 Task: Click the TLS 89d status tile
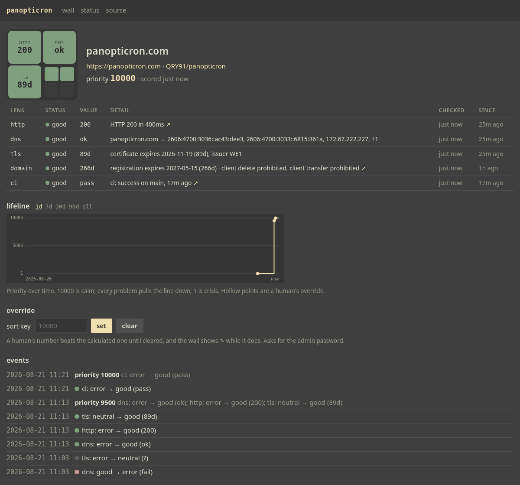coord(25,82)
